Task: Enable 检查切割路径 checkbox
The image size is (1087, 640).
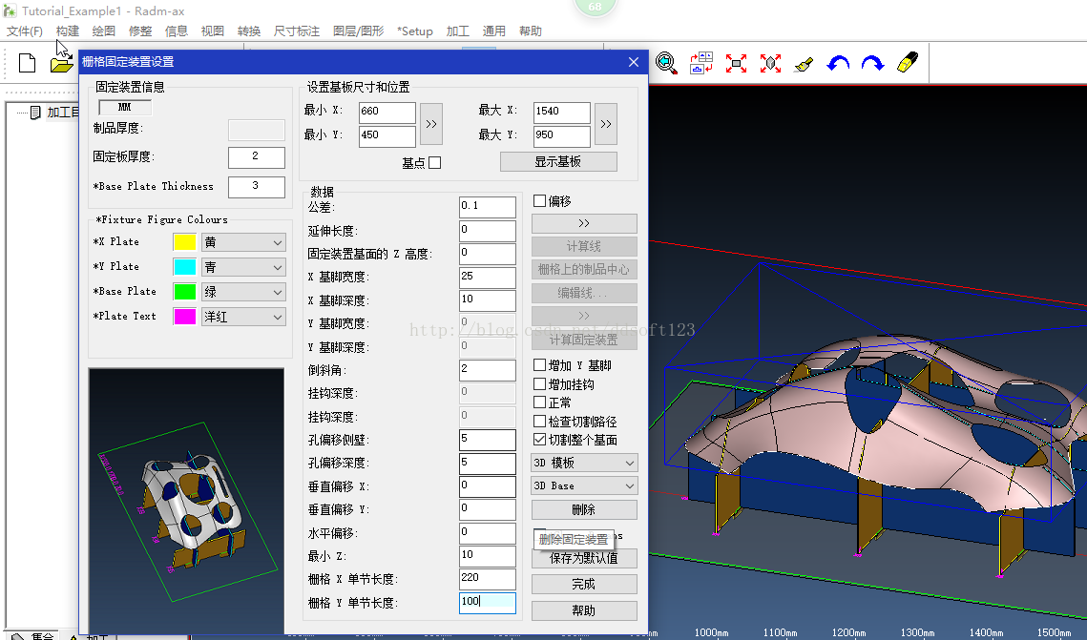Action: 539,422
